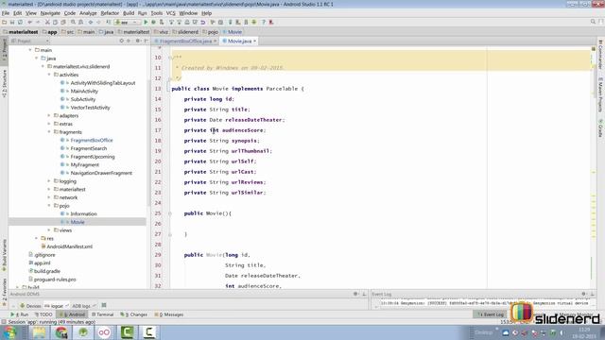Open the File menu
This screenshot has height=340, width=605.
point(6,13)
